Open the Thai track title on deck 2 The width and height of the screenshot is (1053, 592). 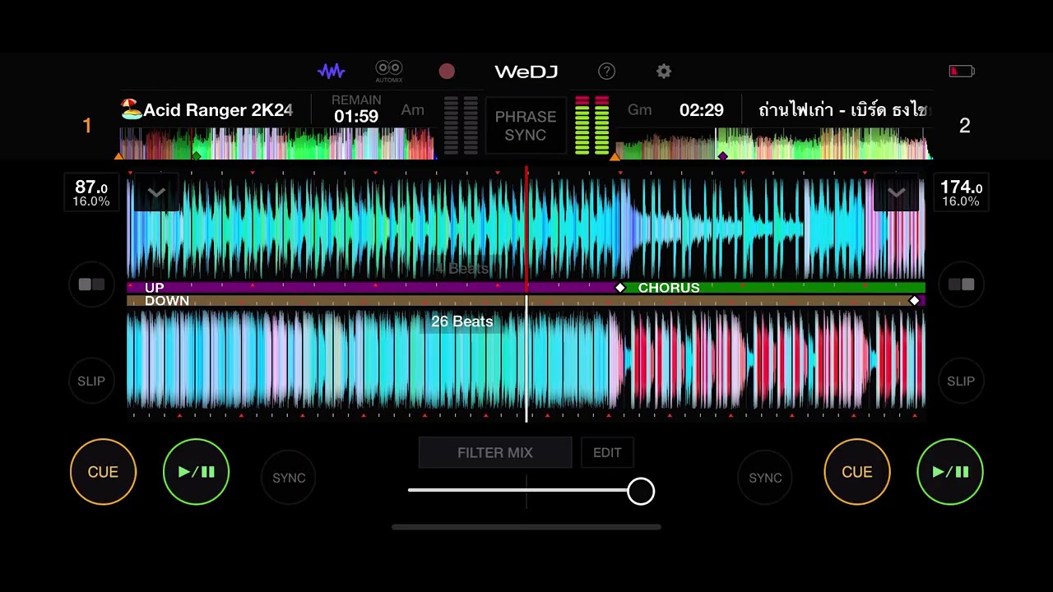842,110
